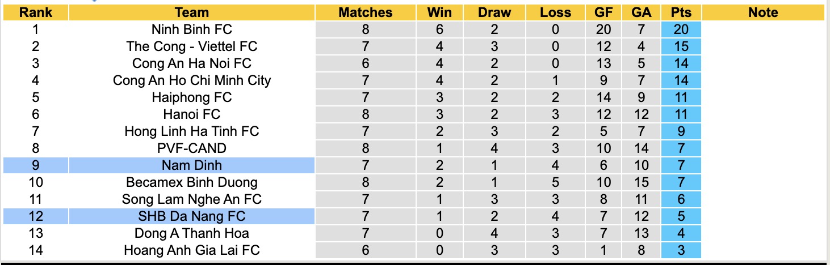Image resolution: width=830 pixels, height=265 pixels.
Task: Select the Loss column header
Action: pos(555,12)
